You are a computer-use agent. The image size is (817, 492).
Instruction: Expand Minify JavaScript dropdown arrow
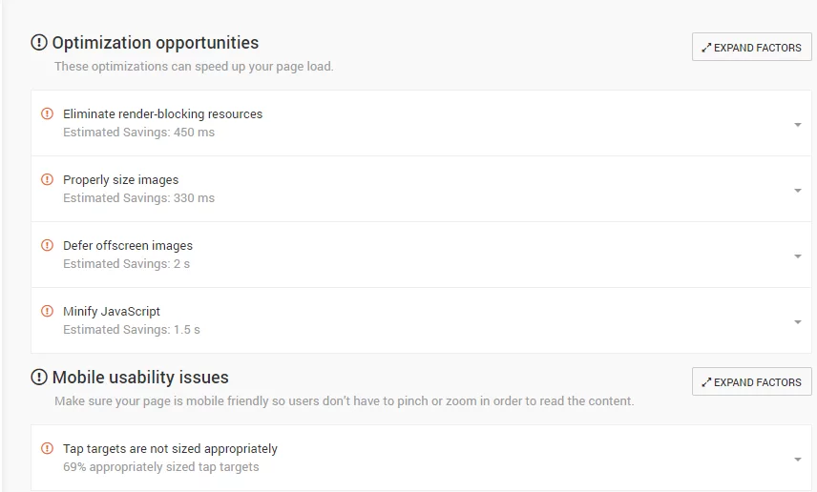point(797,322)
